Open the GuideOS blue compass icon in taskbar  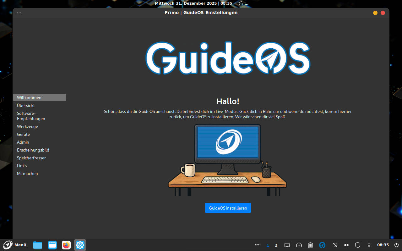[x=322, y=245]
